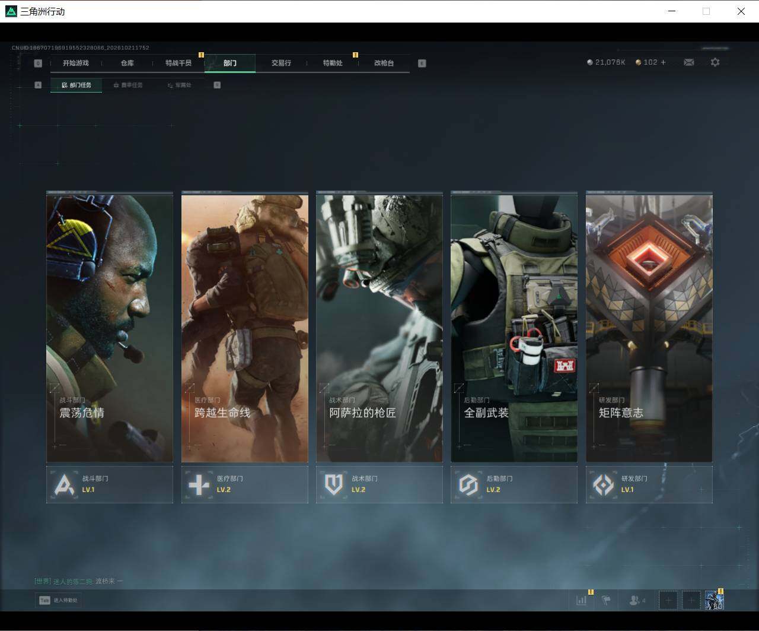Open the settings gear icon

click(x=715, y=62)
